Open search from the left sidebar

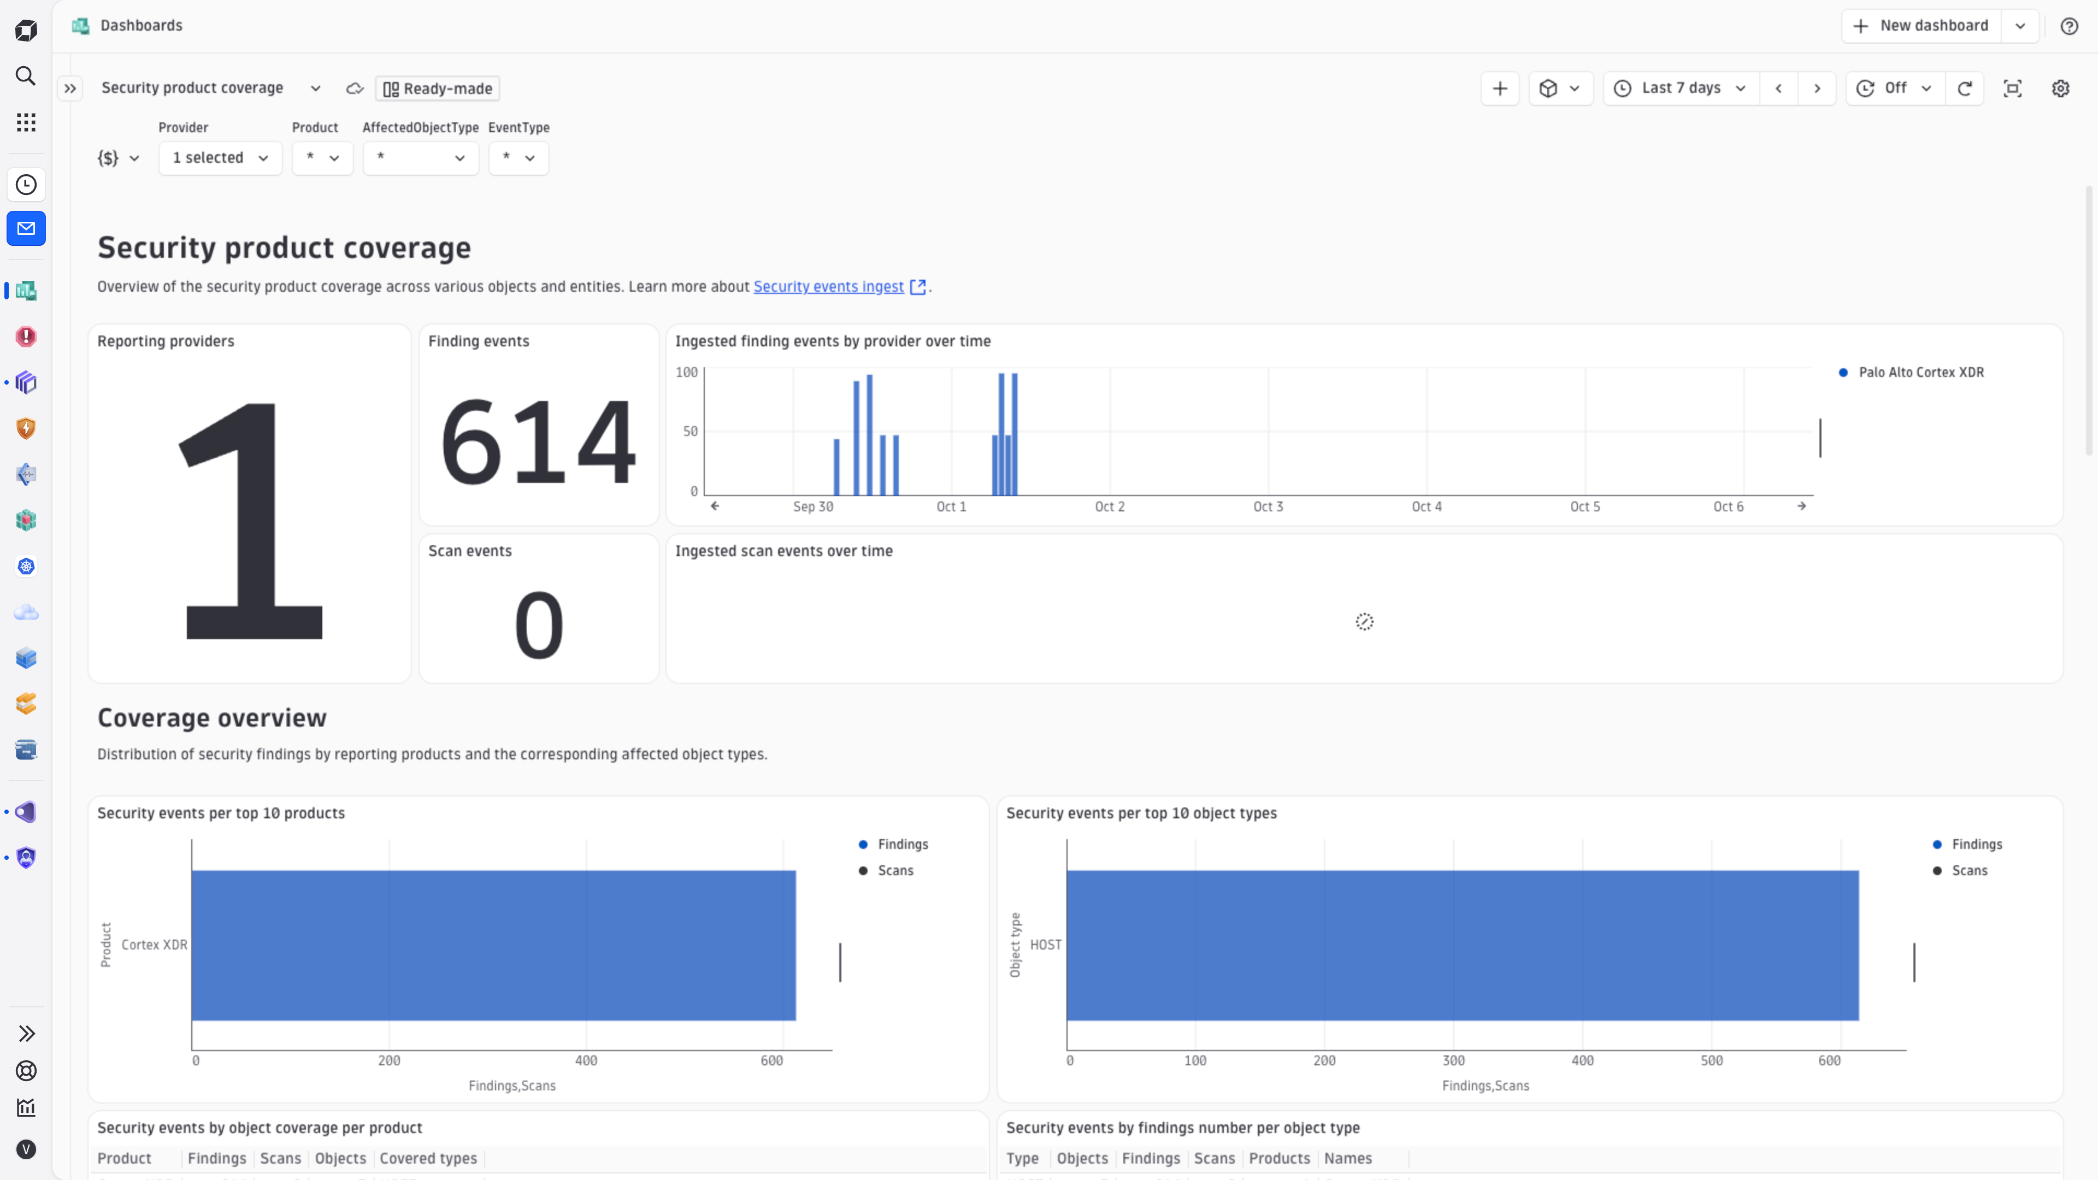(26, 76)
